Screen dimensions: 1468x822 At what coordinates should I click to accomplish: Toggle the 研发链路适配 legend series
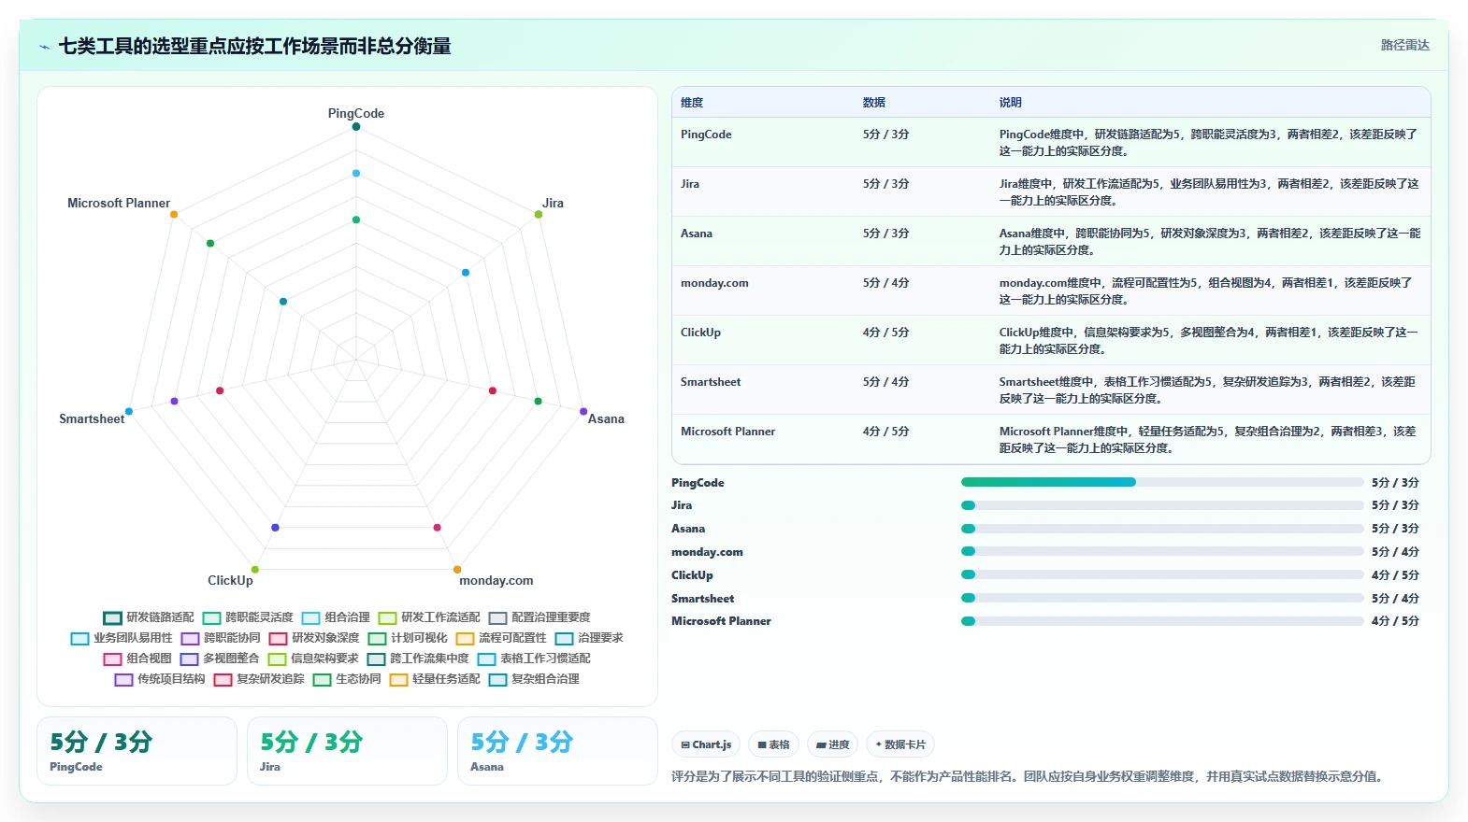(149, 617)
